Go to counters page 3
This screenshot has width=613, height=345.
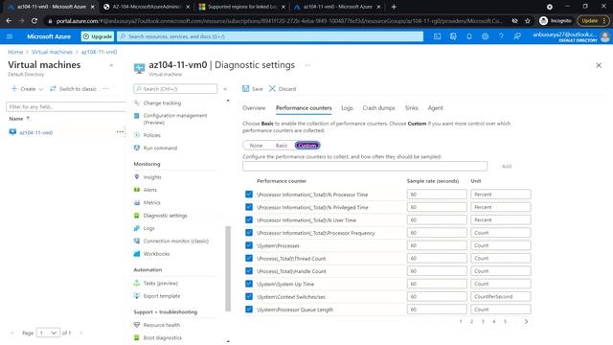coord(483,321)
